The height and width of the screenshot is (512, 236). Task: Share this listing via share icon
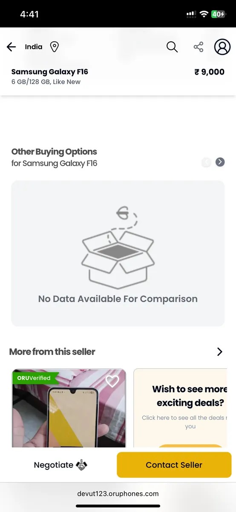click(x=199, y=47)
